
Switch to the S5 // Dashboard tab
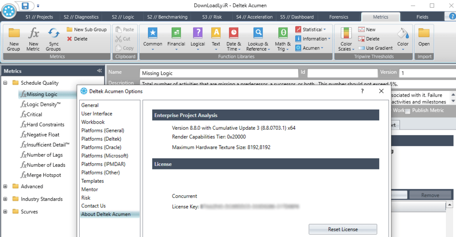[x=297, y=17]
